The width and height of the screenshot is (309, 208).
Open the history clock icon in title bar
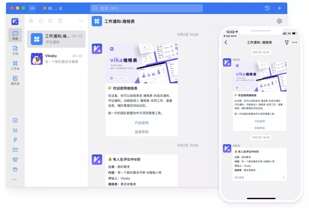pos(267,8)
